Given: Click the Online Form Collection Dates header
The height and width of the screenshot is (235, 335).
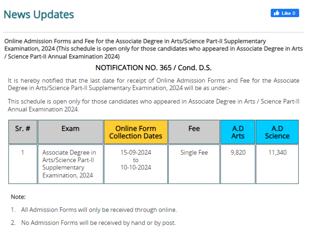Looking at the screenshot, I should tap(136, 132).
